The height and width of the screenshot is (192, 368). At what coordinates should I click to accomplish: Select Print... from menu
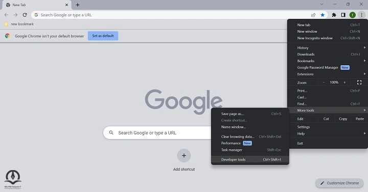tap(328, 91)
